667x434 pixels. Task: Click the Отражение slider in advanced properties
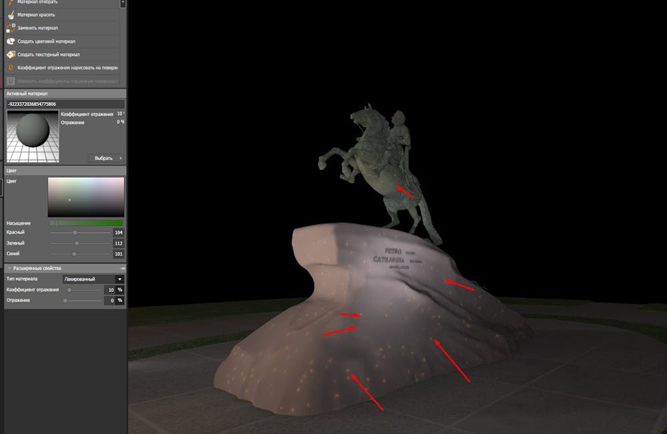(x=83, y=301)
